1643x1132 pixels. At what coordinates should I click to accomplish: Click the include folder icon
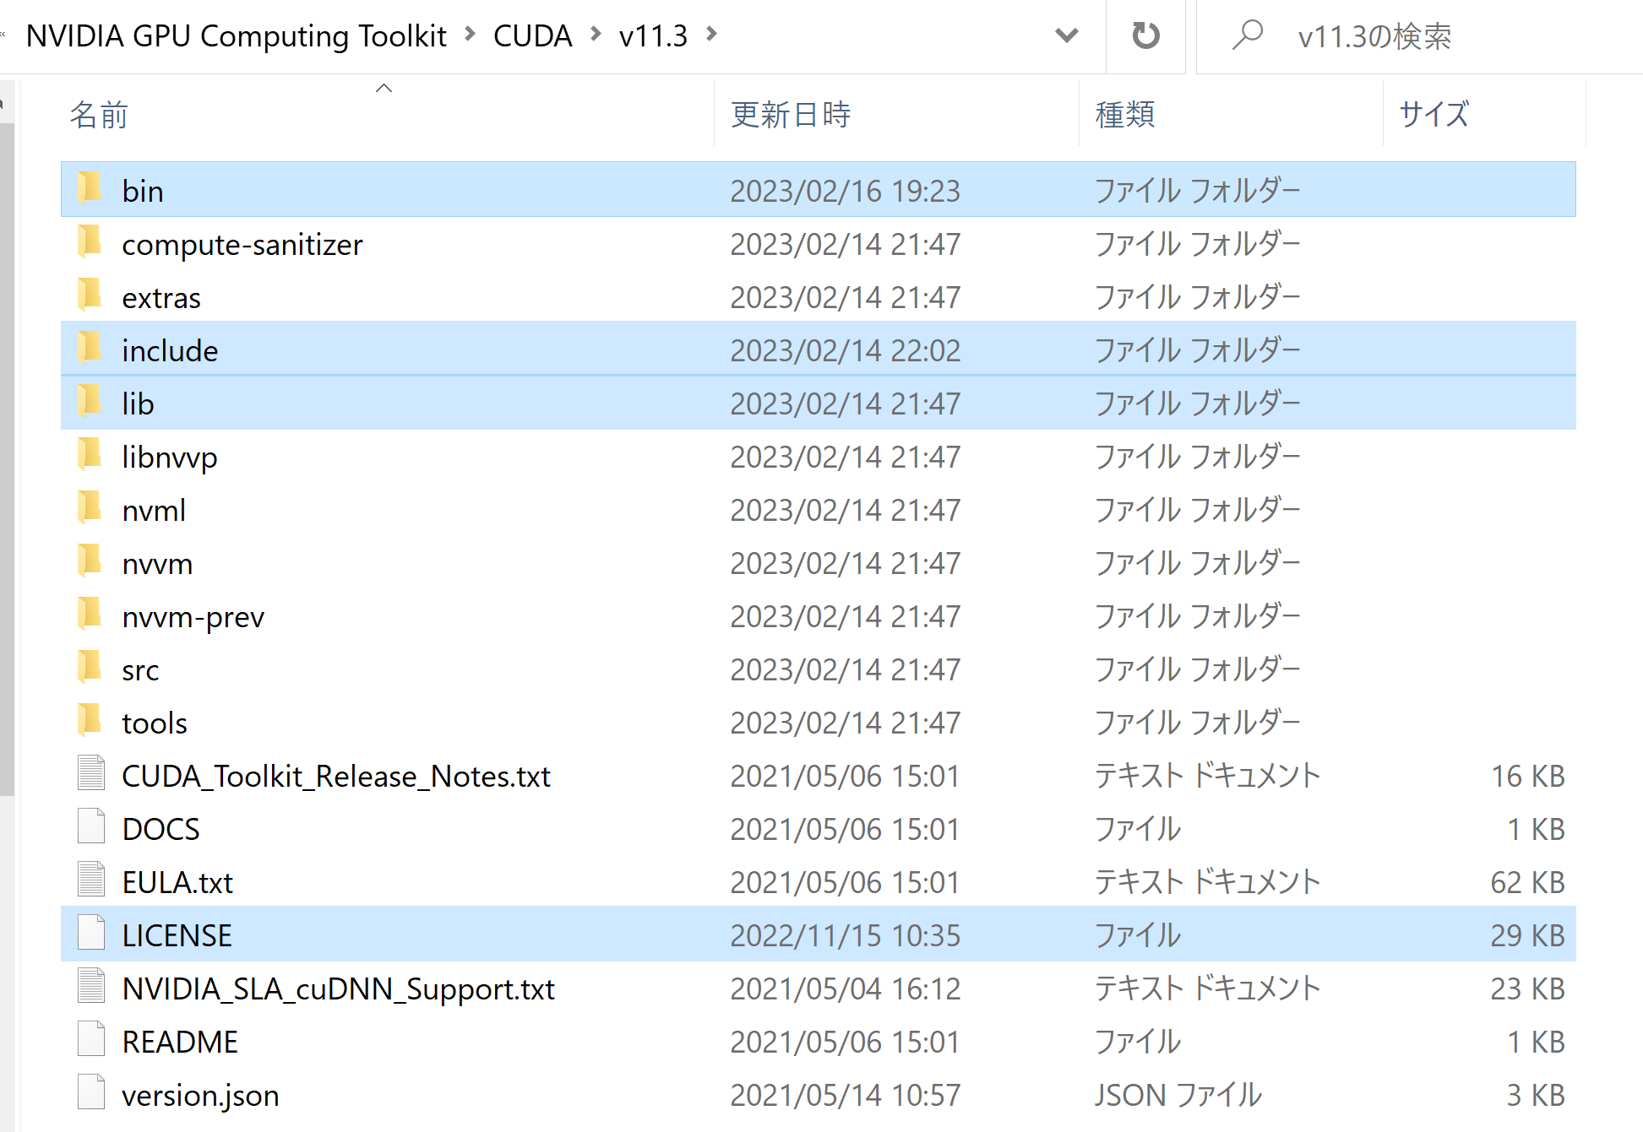90,349
